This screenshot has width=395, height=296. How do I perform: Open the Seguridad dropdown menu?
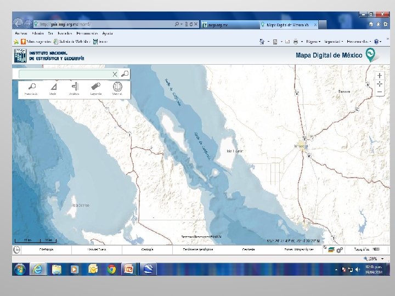[334, 42]
